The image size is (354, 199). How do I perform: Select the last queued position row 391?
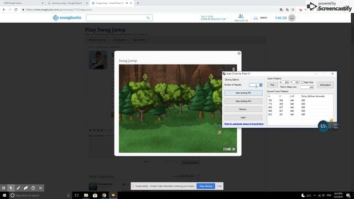click(300, 114)
